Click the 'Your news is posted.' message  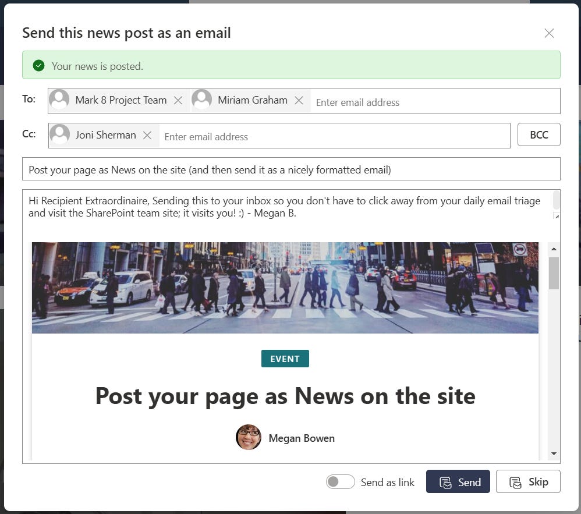(x=97, y=66)
